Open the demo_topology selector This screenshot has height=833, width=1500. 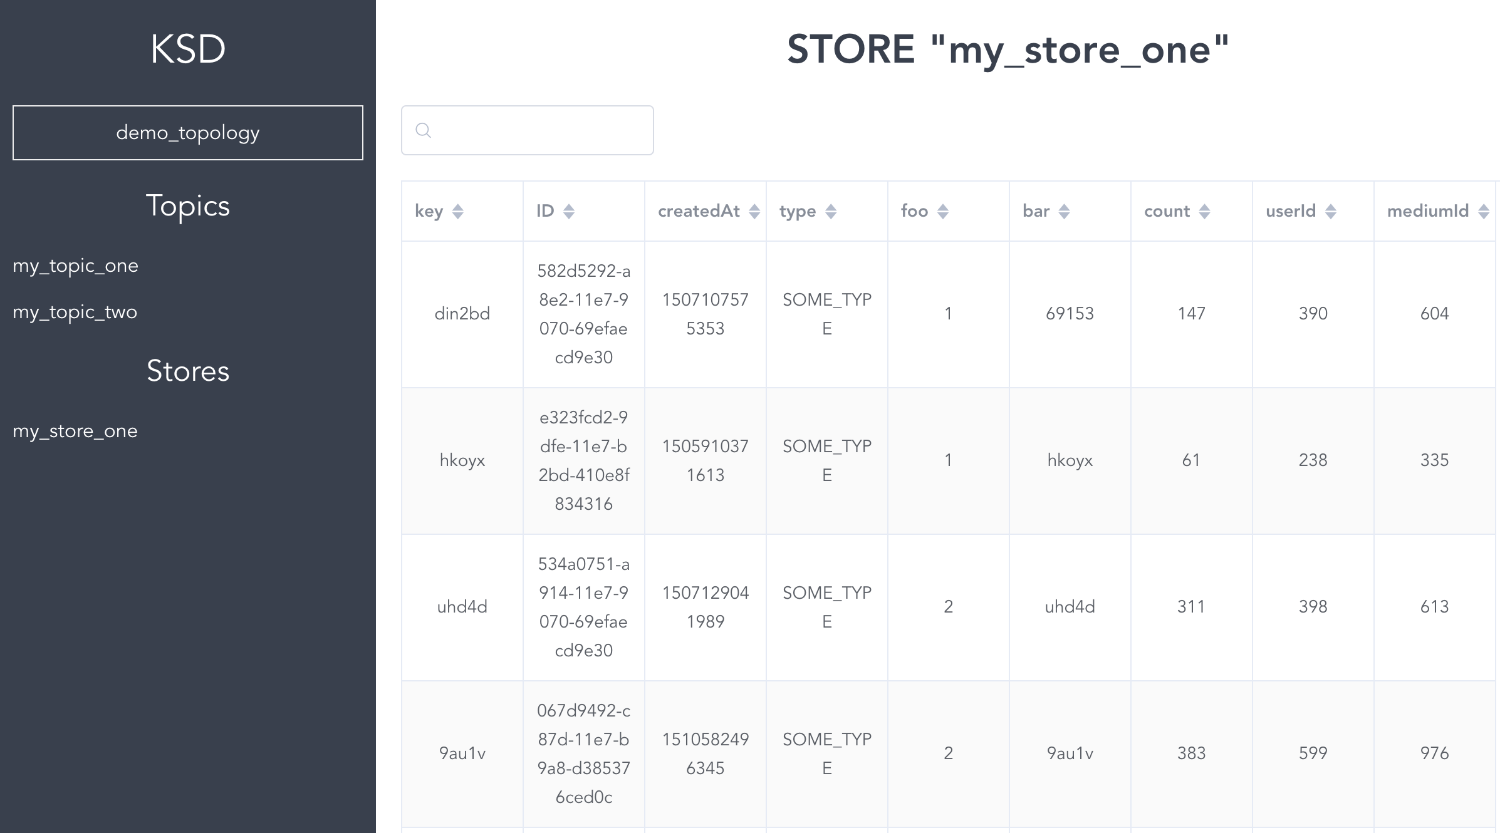188,133
